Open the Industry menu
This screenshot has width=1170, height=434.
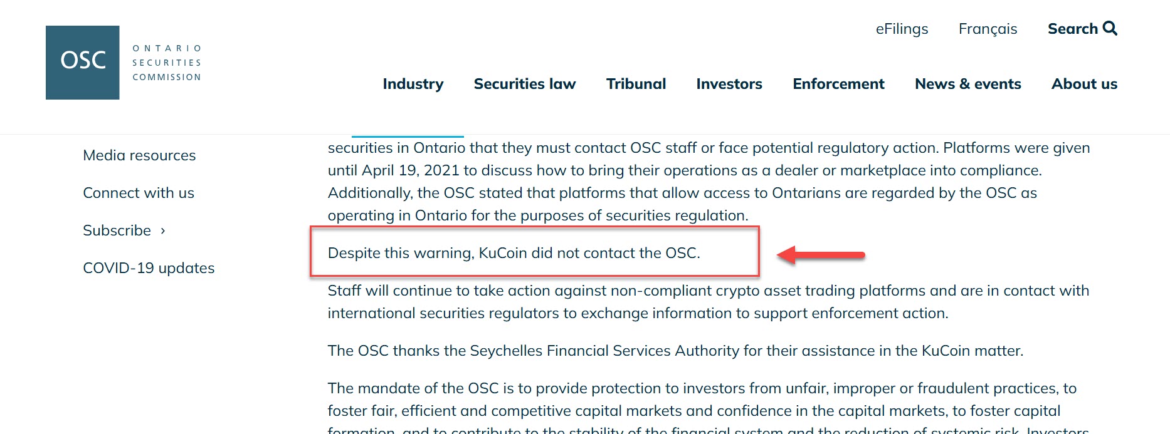click(413, 84)
